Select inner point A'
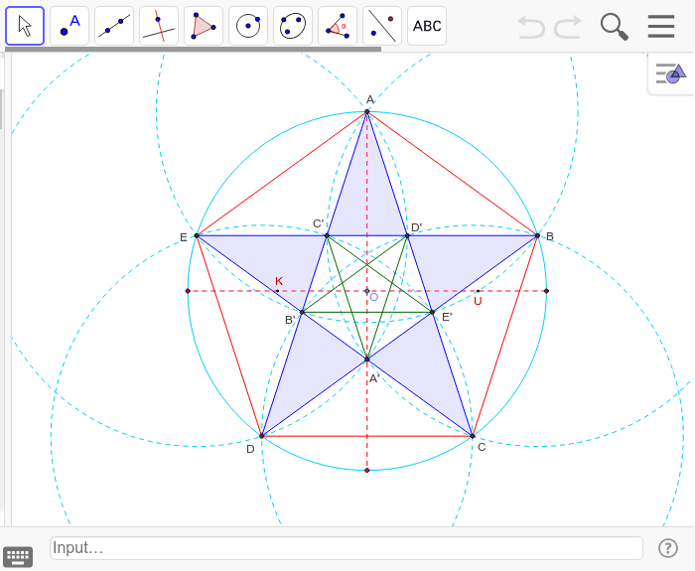The width and height of the screenshot is (695, 571). tap(367, 359)
